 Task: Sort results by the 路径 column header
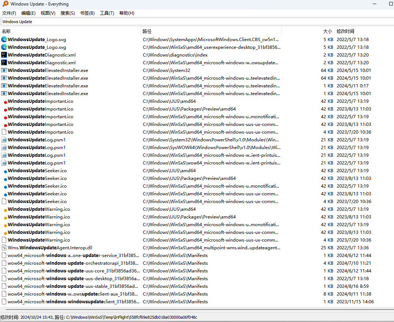[x=211, y=31]
